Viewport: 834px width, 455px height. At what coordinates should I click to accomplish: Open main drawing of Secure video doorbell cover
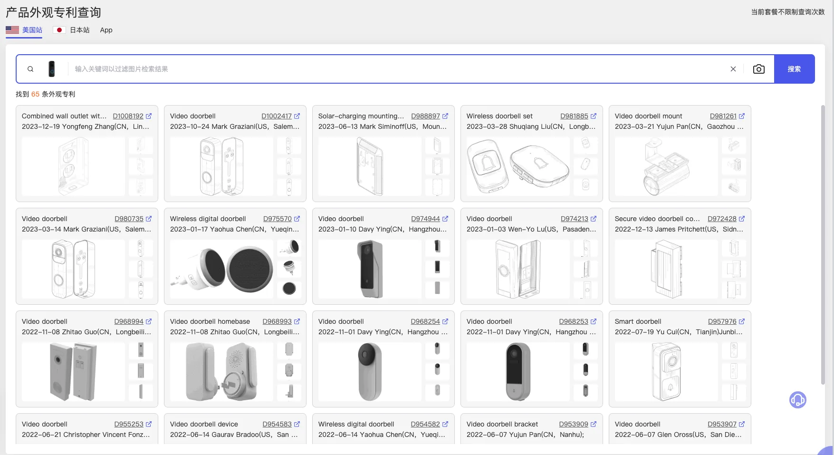666,269
